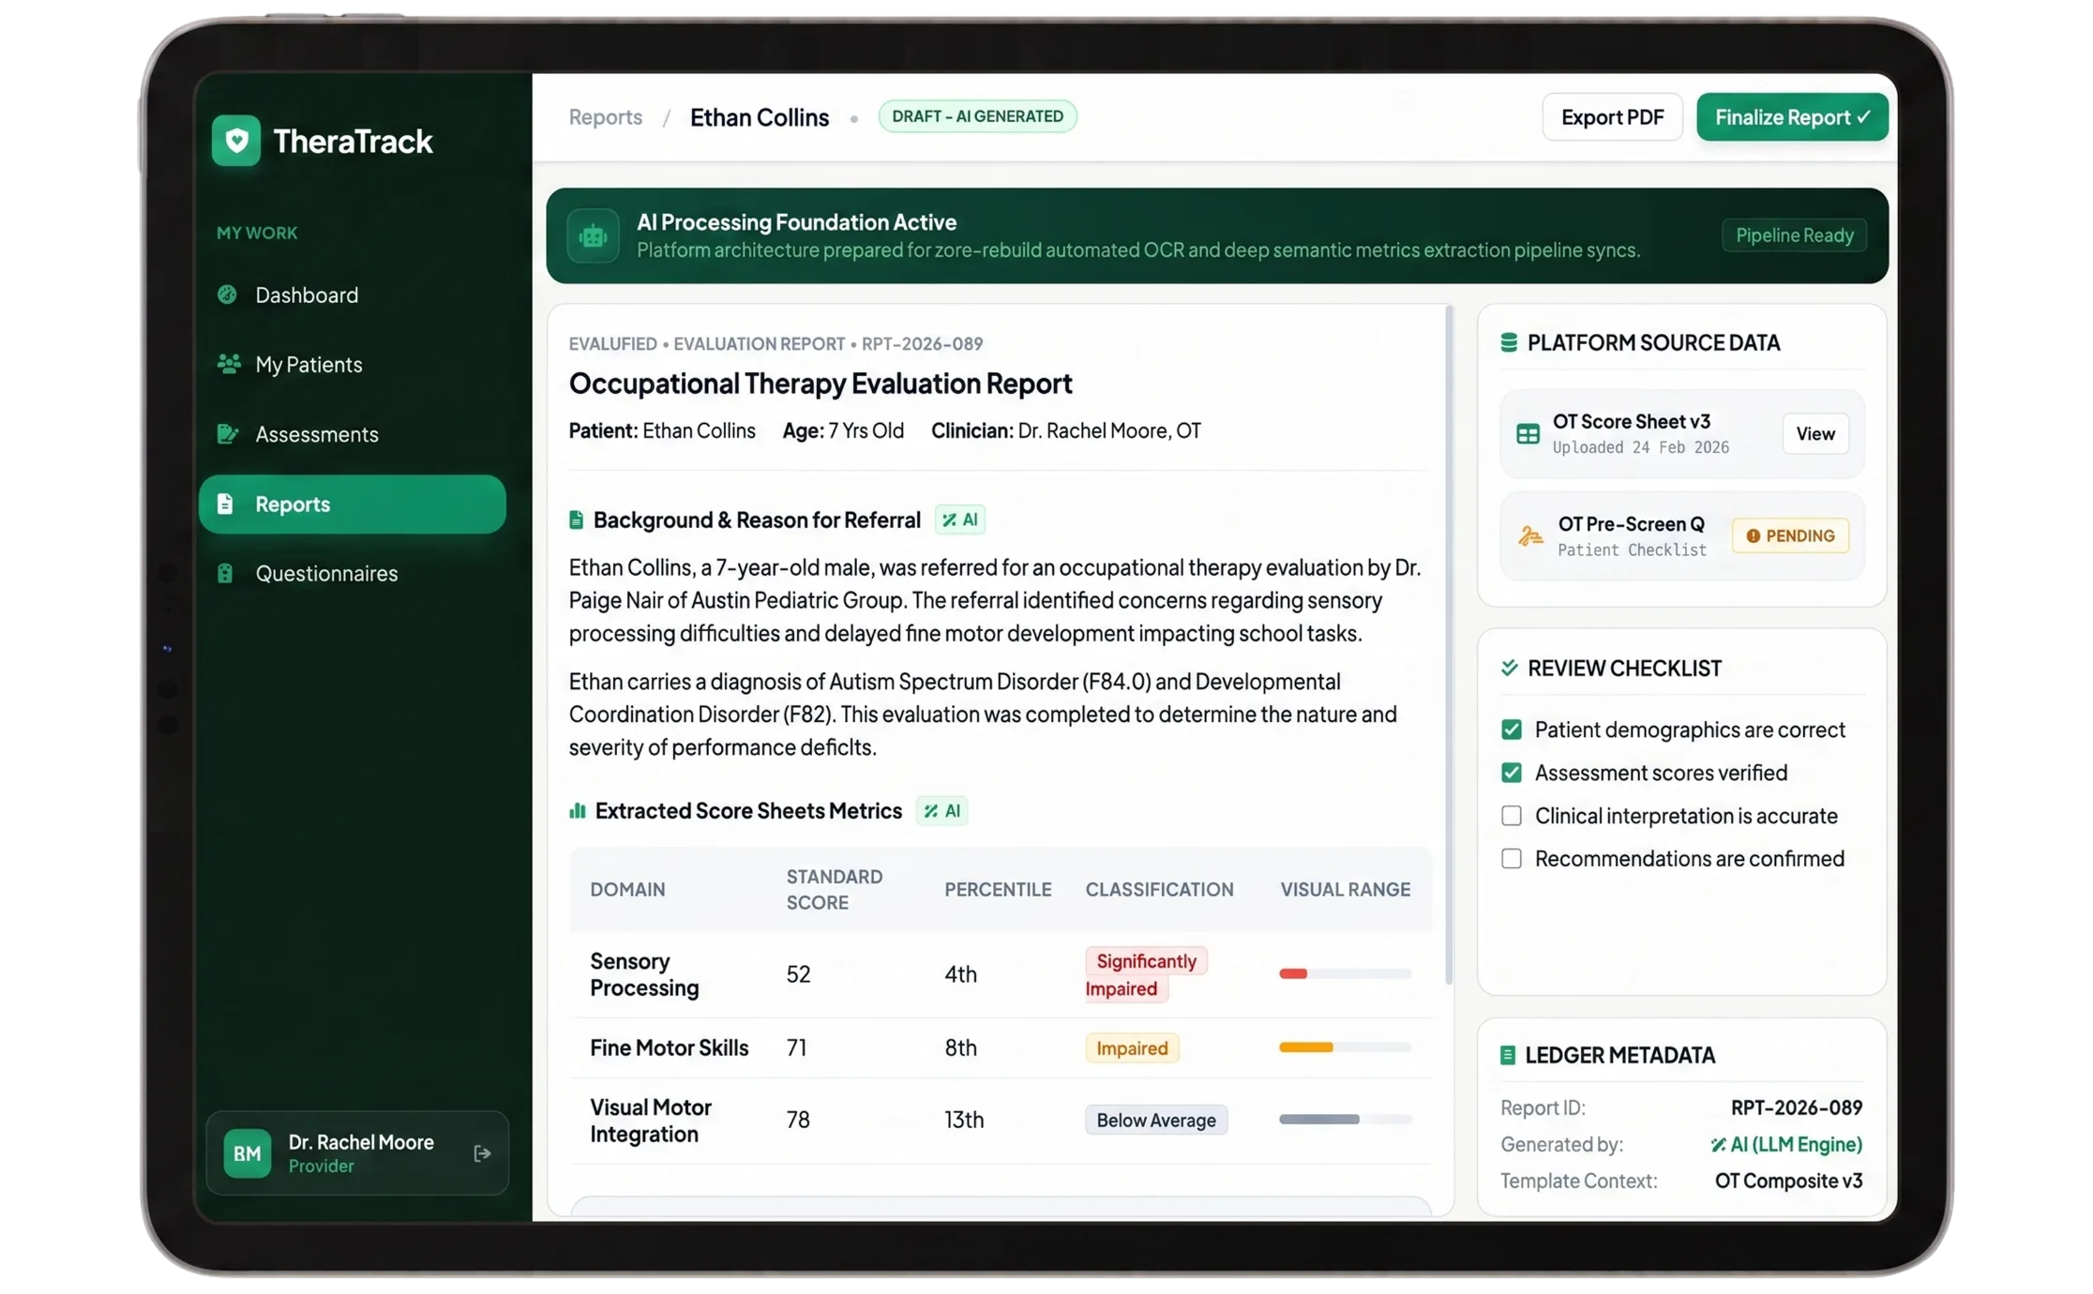Click the Report ID value RPT-2026-089
The height and width of the screenshot is (1294, 2093).
pyautogui.click(x=1796, y=1107)
